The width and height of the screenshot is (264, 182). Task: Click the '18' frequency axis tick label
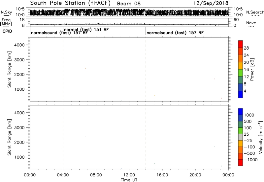tap(22, 20)
